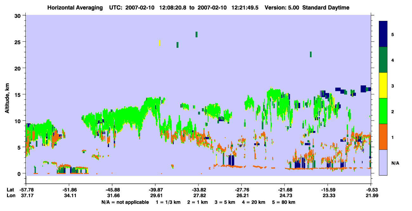Click the dark blue 80 km colorbar swatch
The height and width of the screenshot is (211, 412).
383,34
